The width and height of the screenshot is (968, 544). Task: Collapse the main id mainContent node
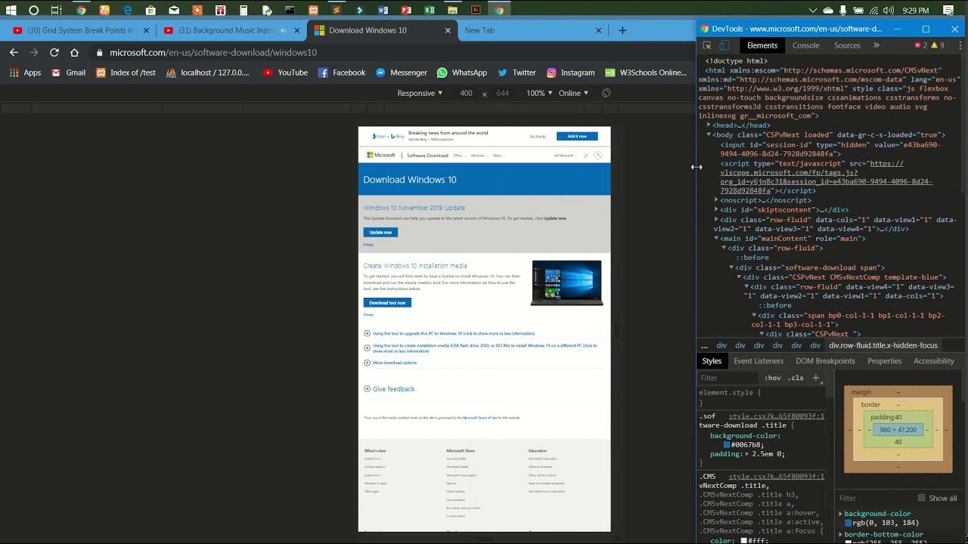tap(716, 238)
